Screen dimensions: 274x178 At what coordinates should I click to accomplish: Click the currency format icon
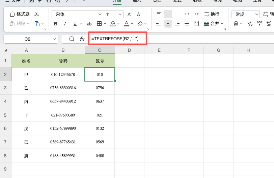coord(236,24)
